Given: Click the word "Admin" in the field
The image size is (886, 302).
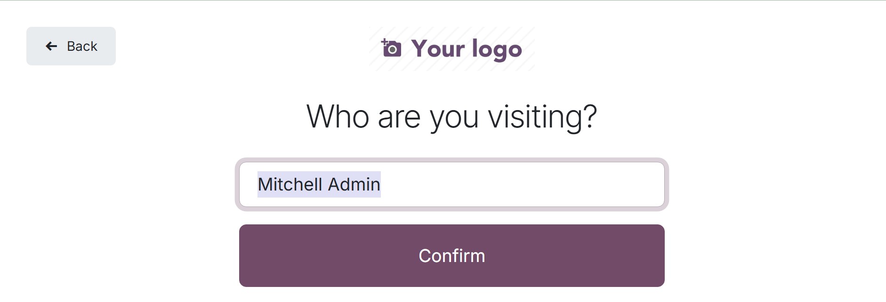Looking at the screenshot, I should pos(354,184).
